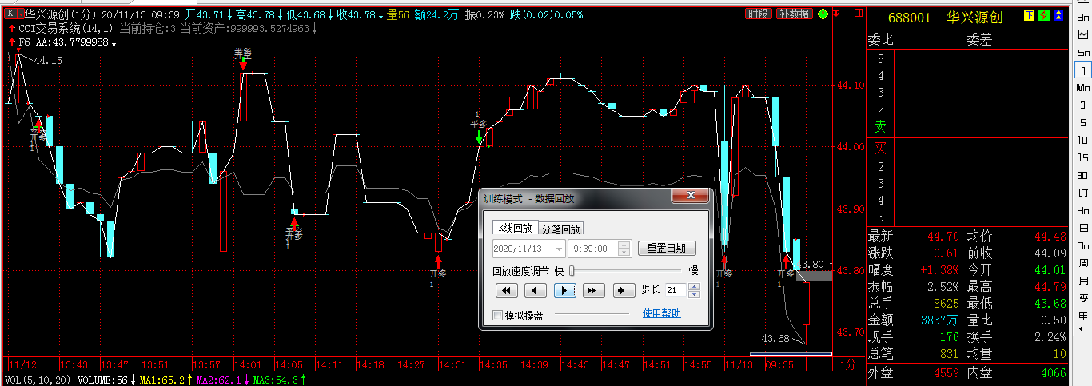Switch to the 10-minute period
Viewport: 1092px width, 386px height.
[x=1083, y=140]
